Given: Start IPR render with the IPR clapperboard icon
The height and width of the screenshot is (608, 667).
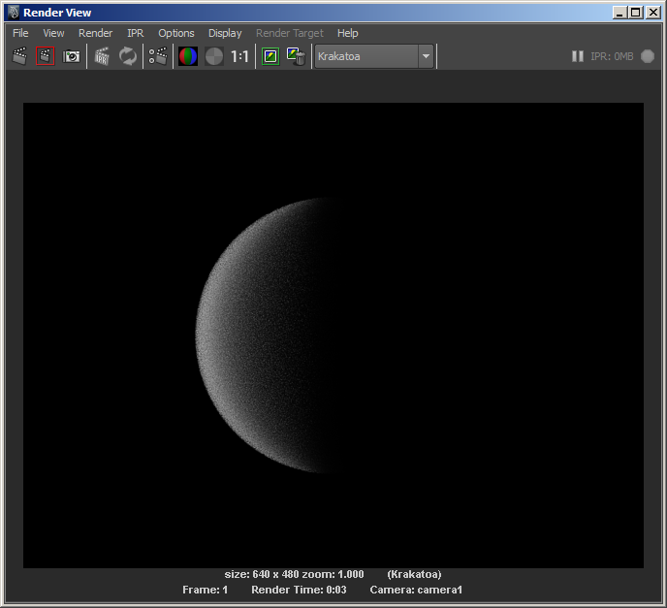Looking at the screenshot, I should 102,56.
